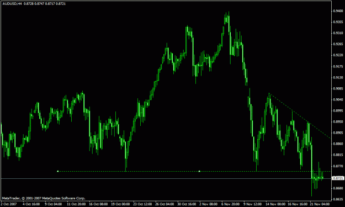Screen dimensions: 345x207
Task: Click the 14 Nov 00:00 time label
Action: click(x=275, y=204)
